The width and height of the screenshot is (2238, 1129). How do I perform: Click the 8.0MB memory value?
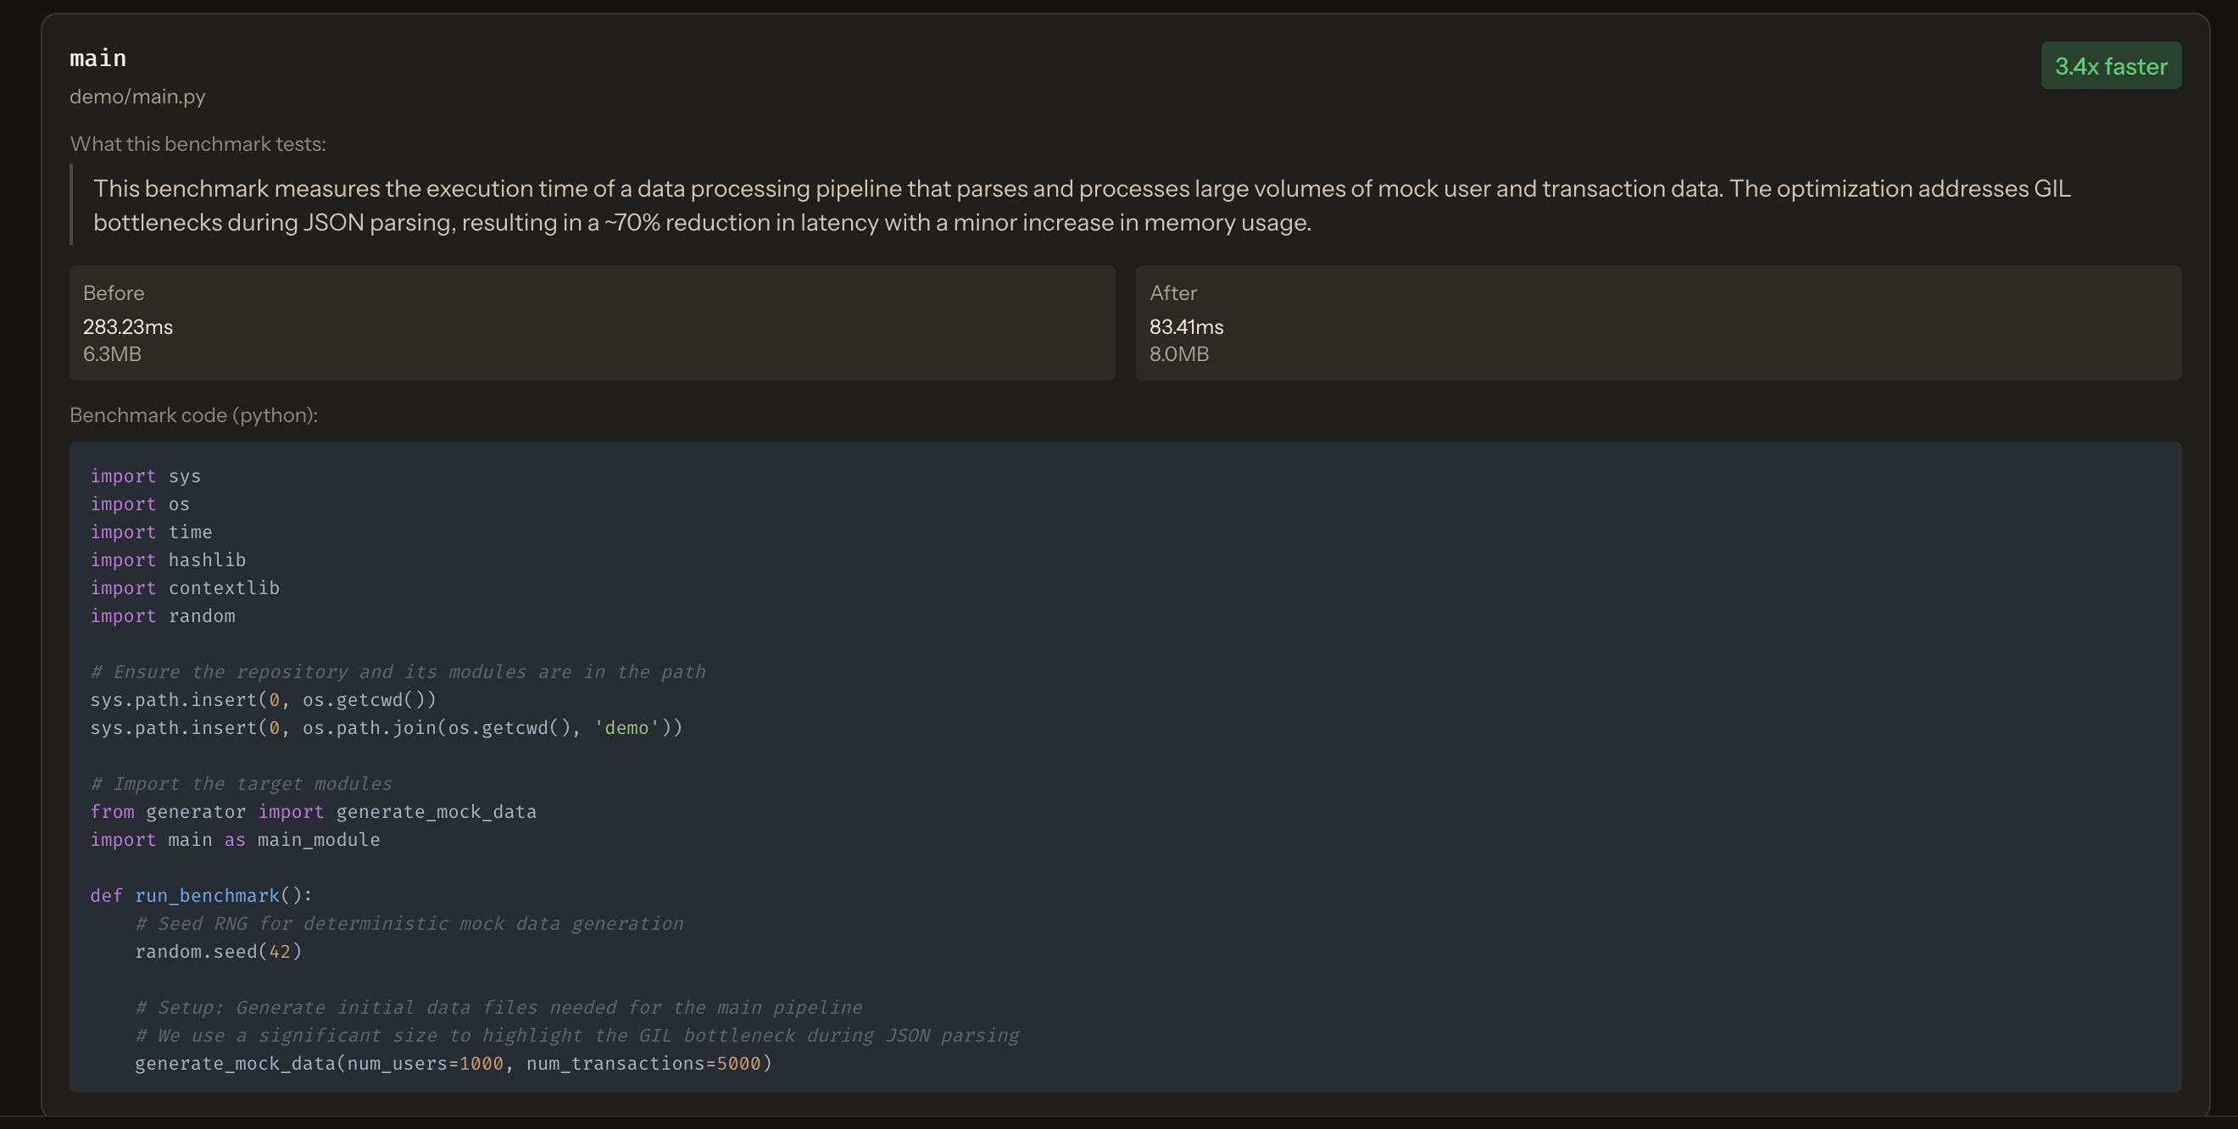coord(1179,354)
